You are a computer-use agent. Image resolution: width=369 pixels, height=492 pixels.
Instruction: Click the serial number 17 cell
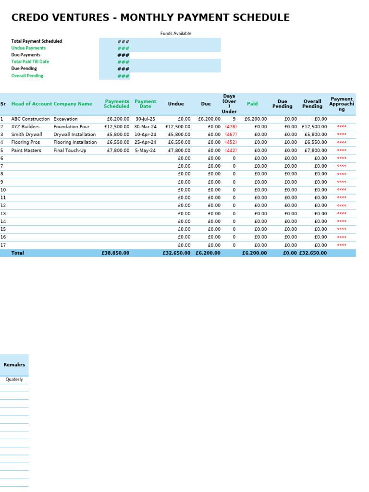[3, 245]
